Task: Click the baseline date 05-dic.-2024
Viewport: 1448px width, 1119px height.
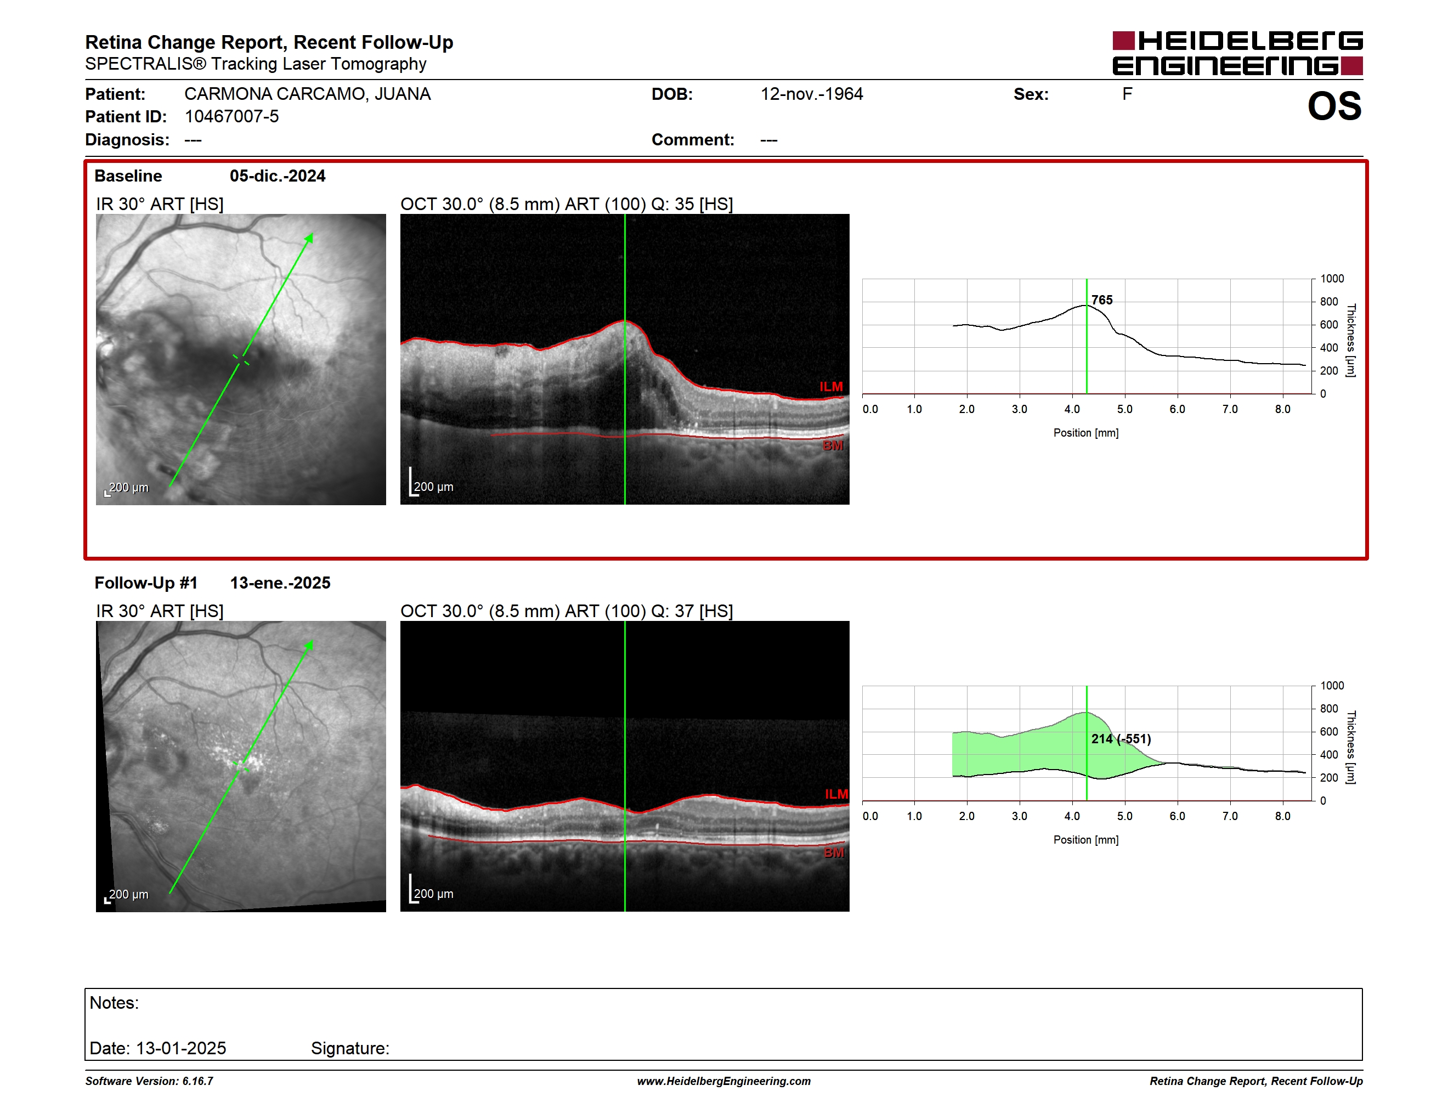Action: pos(277,176)
